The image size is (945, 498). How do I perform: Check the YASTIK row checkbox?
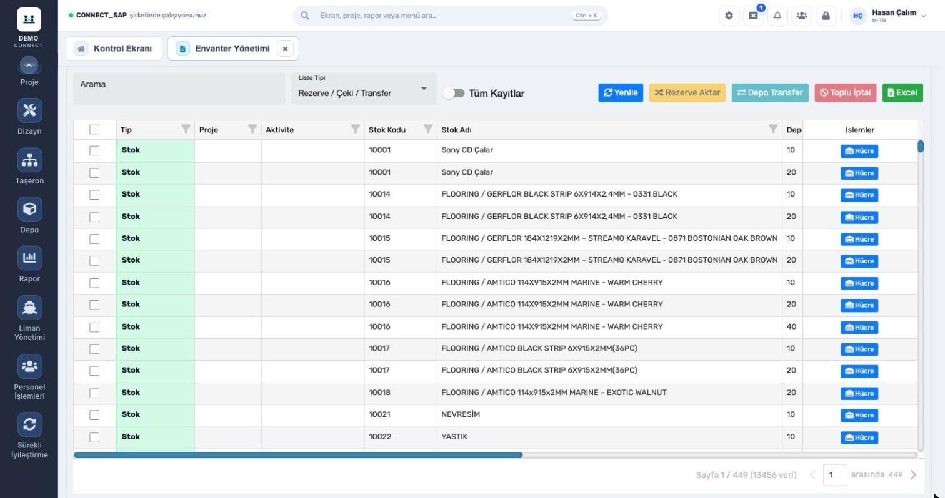94,437
